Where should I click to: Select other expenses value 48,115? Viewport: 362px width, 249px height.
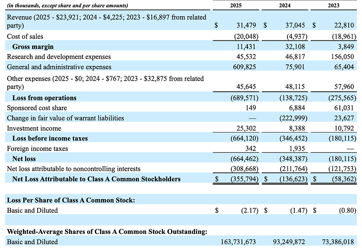(295, 87)
